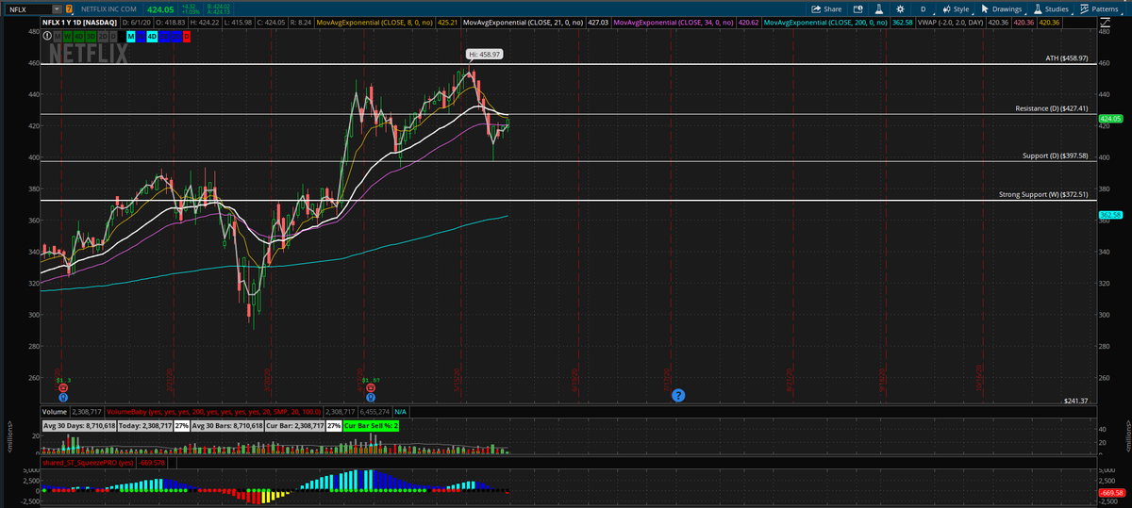Click the red earnings icon under $1.57
1132x508 pixels.
click(371, 387)
